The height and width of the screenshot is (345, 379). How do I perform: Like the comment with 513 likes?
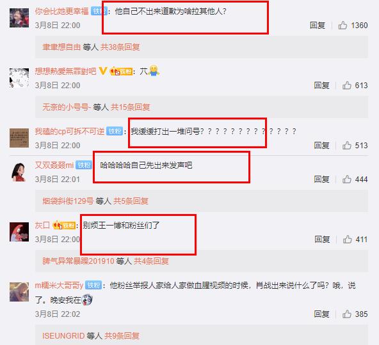(346, 145)
